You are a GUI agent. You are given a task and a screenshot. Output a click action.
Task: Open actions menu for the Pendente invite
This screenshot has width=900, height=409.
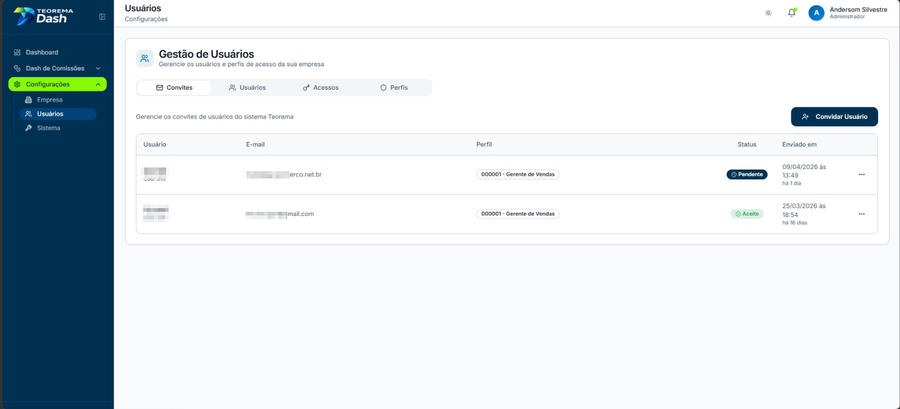[x=862, y=175]
